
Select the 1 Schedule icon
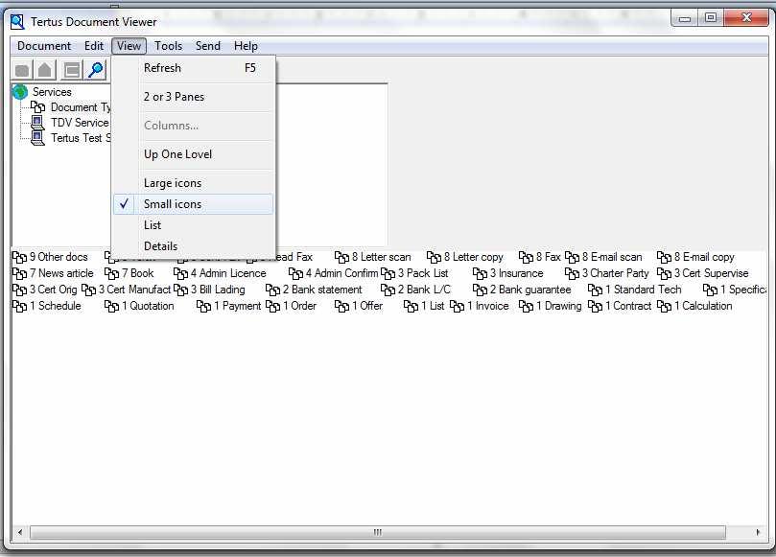click(20, 306)
